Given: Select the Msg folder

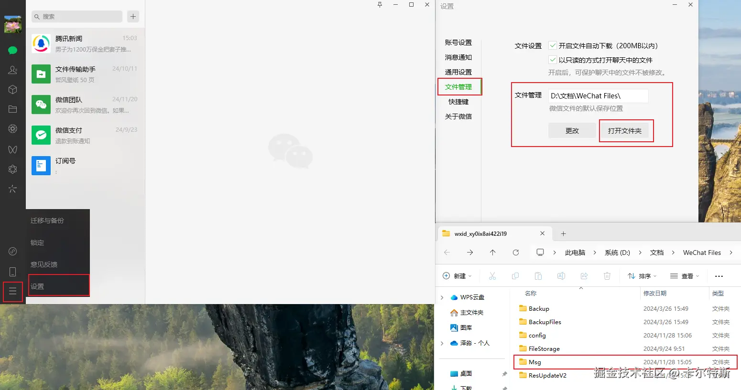Looking at the screenshot, I should [x=626, y=362].
